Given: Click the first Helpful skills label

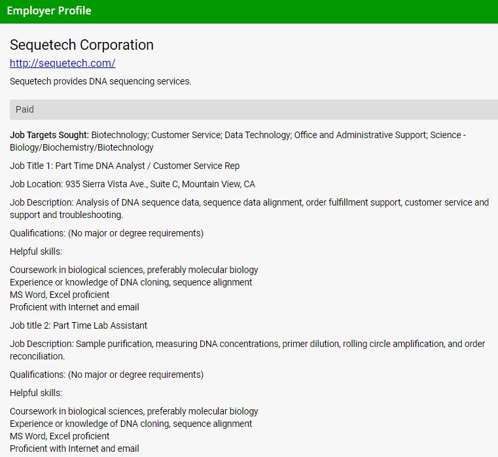Looking at the screenshot, I should [36, 251].
